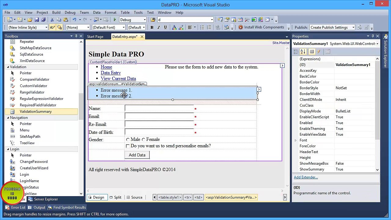Viewport: 391px width, 220px height.
Task: Click the Add Data button
Action: click(137, 155)
